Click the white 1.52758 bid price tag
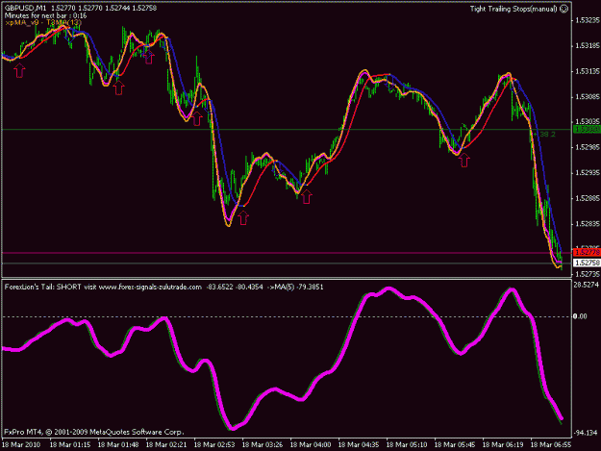Screen dimensions: 601x451 587,263
